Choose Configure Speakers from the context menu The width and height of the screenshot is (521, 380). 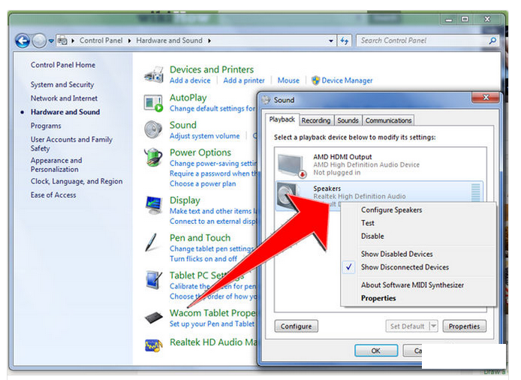pyautogui.click(x=391, y=210)
